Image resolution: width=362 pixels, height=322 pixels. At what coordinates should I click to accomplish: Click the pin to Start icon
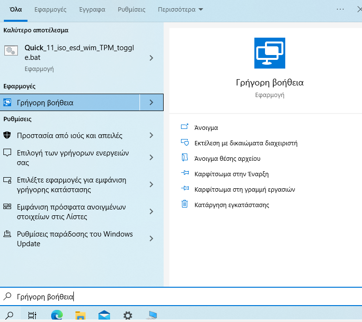point(185,173)
